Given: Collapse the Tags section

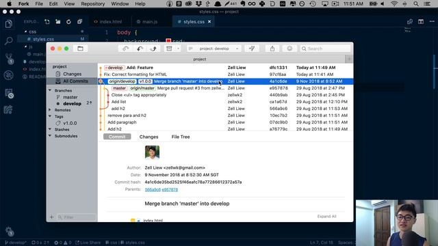Looking at the screenshot, I should (50, 116).
